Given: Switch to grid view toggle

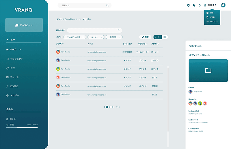Looking at the screenshot, I should 165,37.
